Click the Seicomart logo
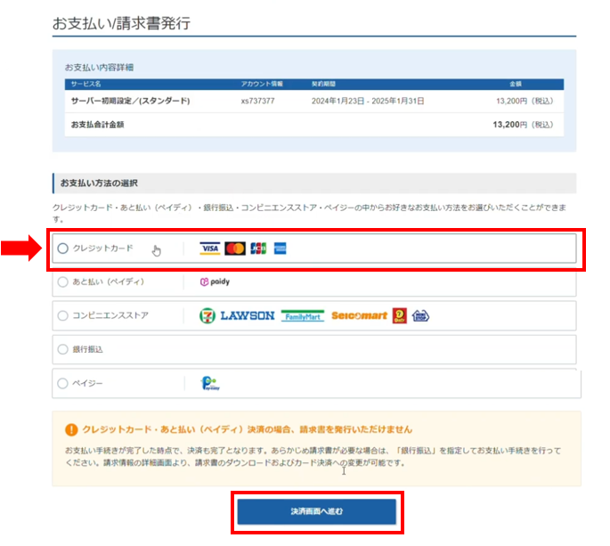Image resolution: width=610 pixels, height=546 pixels. click(360, 315)
